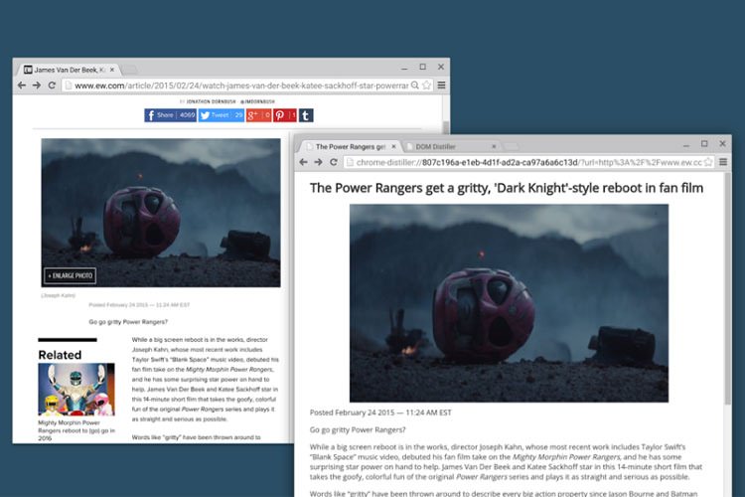745x497 pixels.
Task: Go forward in the ew.com window
Action: (x=37, y=85)
